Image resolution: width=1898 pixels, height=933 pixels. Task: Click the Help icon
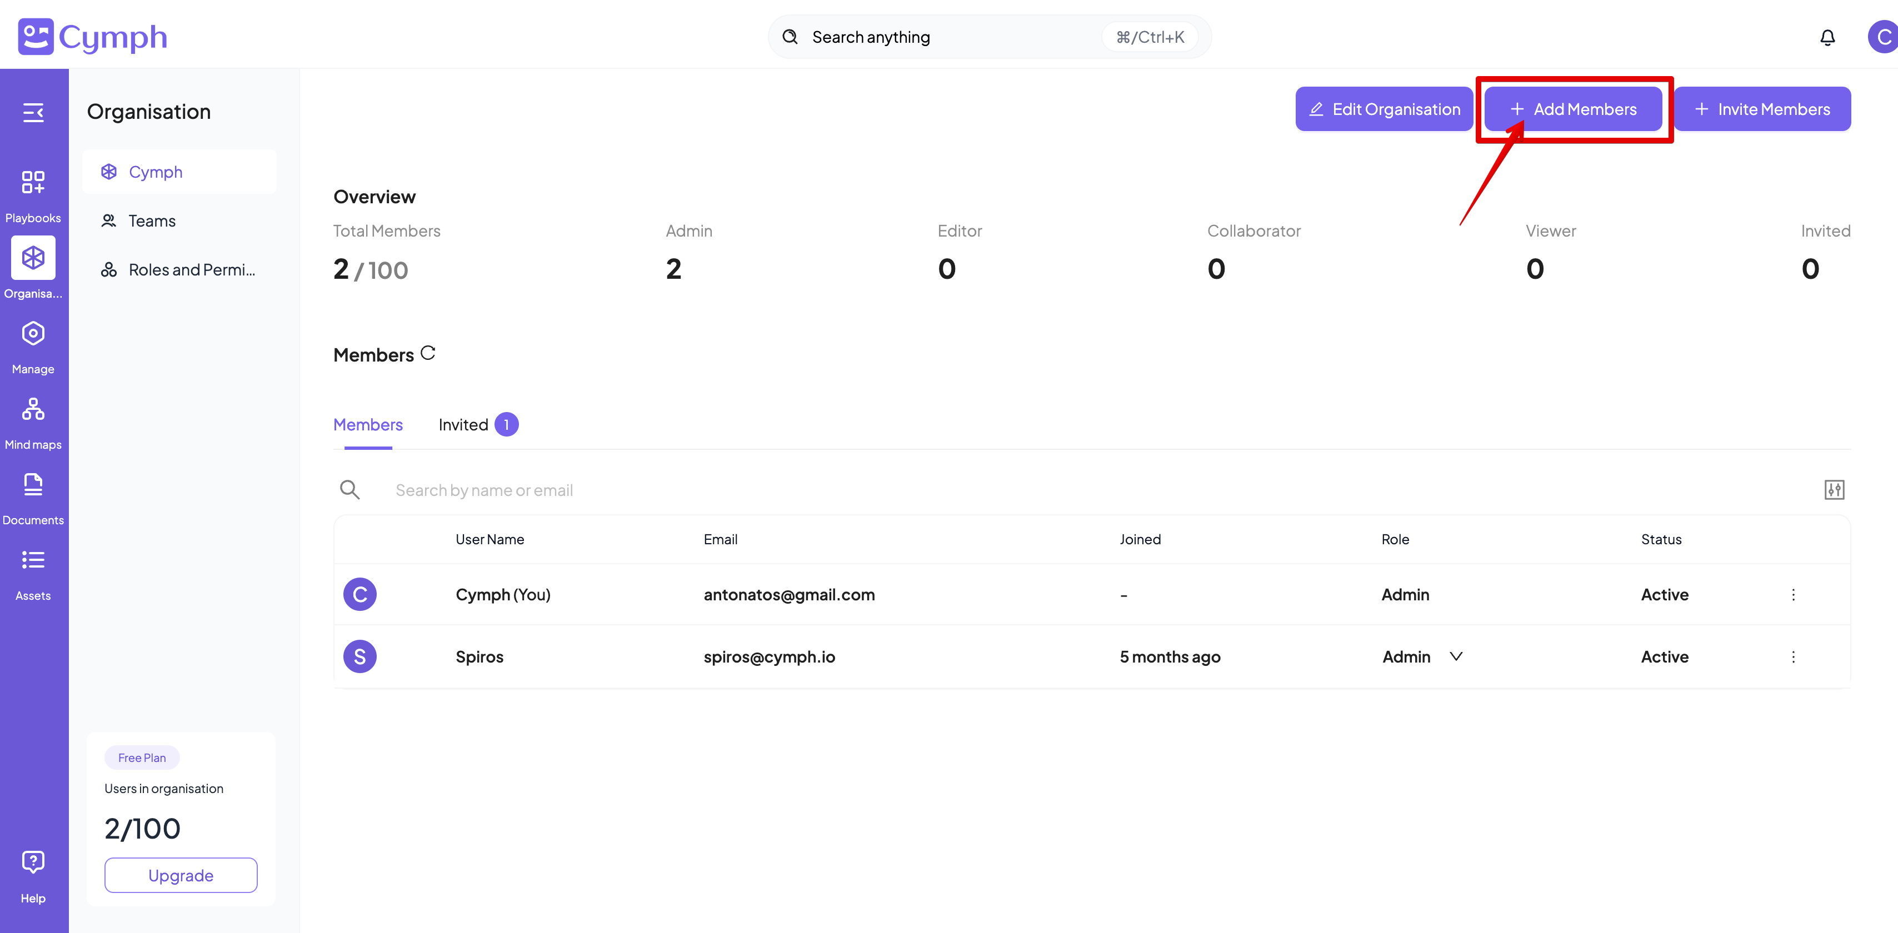[x=33, y=874]
